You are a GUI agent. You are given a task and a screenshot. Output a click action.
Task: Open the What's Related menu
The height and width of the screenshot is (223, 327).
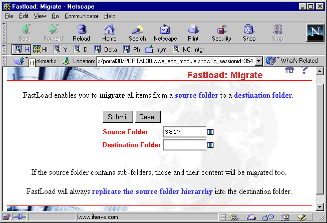293,61
